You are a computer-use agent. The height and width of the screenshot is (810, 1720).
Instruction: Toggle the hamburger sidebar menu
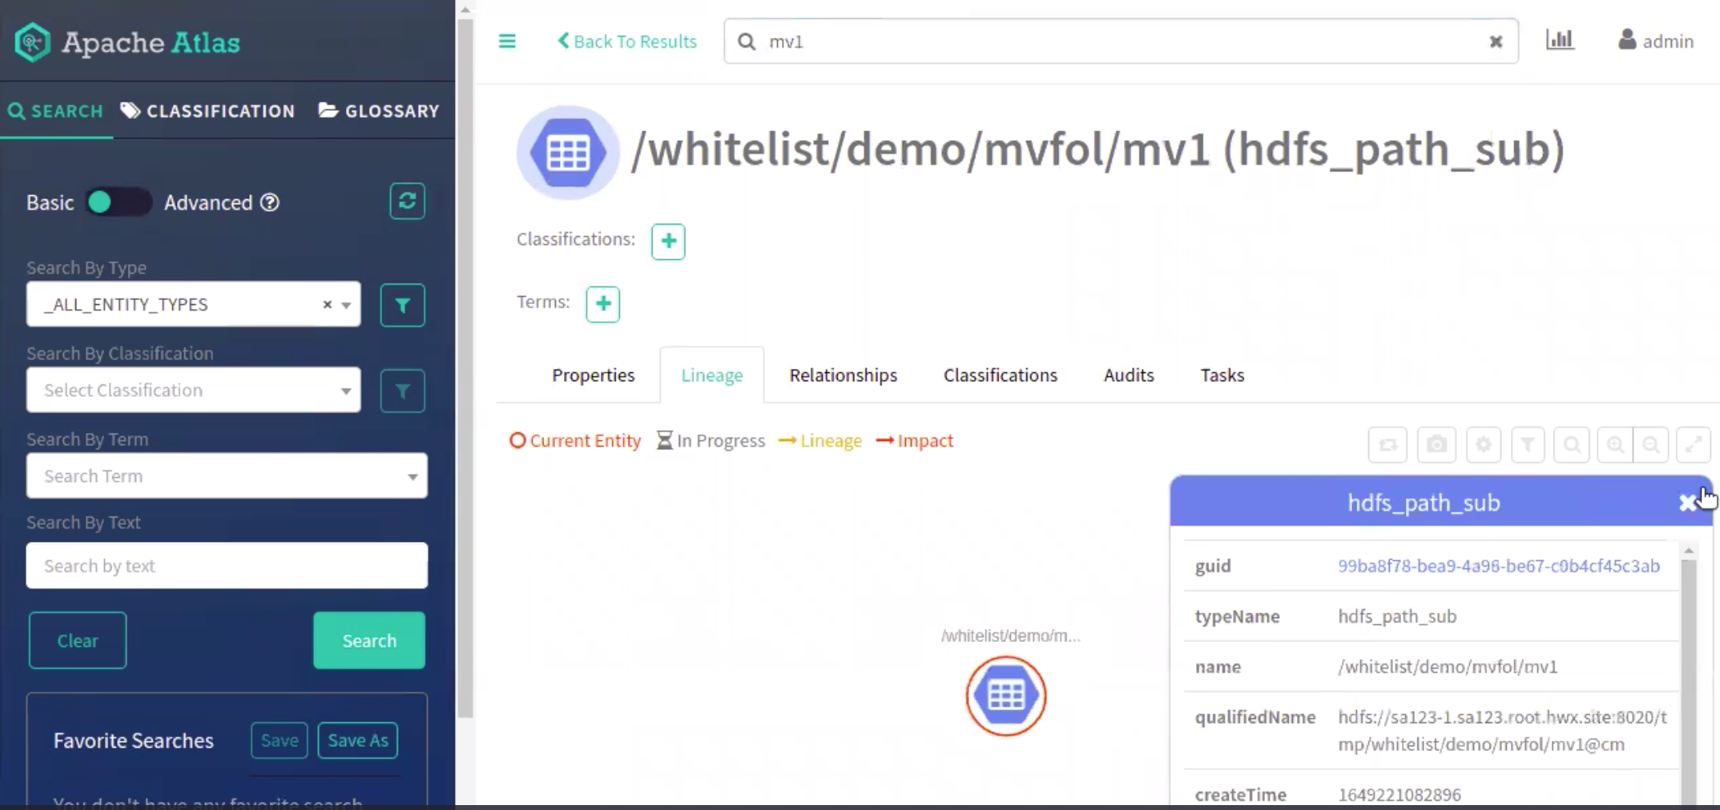(507, 41)
